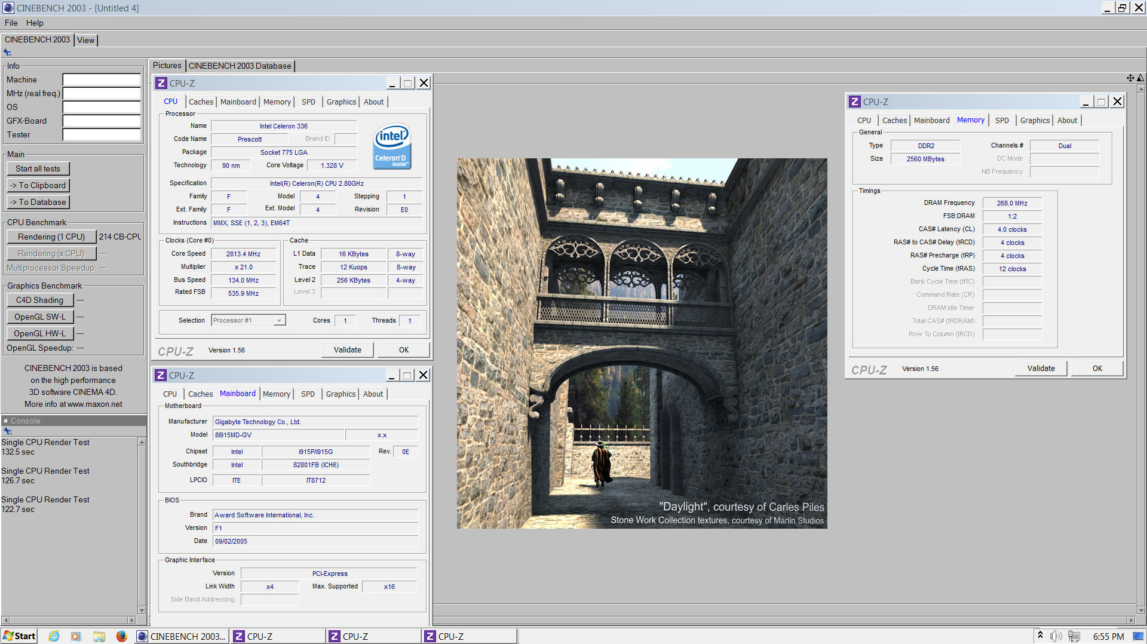Click the BIOS date 09/02/2005 value

point(315,541)
